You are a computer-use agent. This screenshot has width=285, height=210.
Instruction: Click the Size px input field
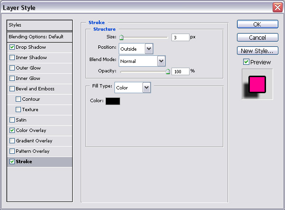tap(180, 37)
